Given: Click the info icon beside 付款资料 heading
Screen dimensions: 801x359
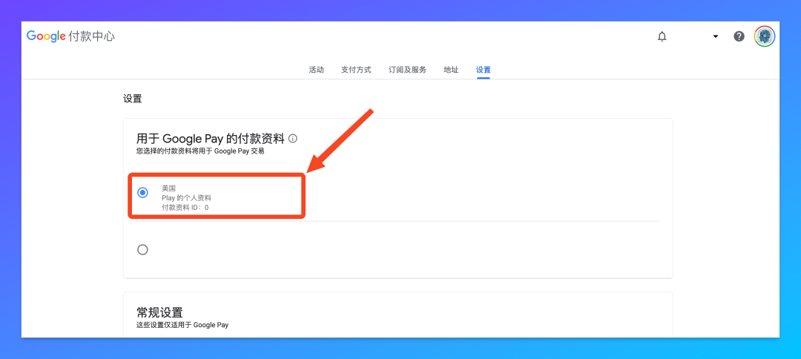Looking at the screenshot, I should [x=293, y=139].
